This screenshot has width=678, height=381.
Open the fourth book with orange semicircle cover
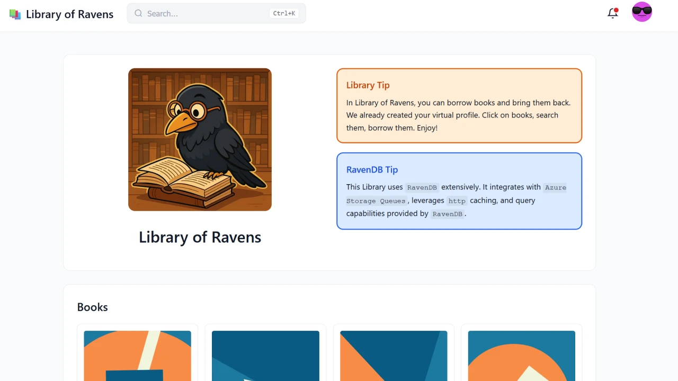point(522,356)
